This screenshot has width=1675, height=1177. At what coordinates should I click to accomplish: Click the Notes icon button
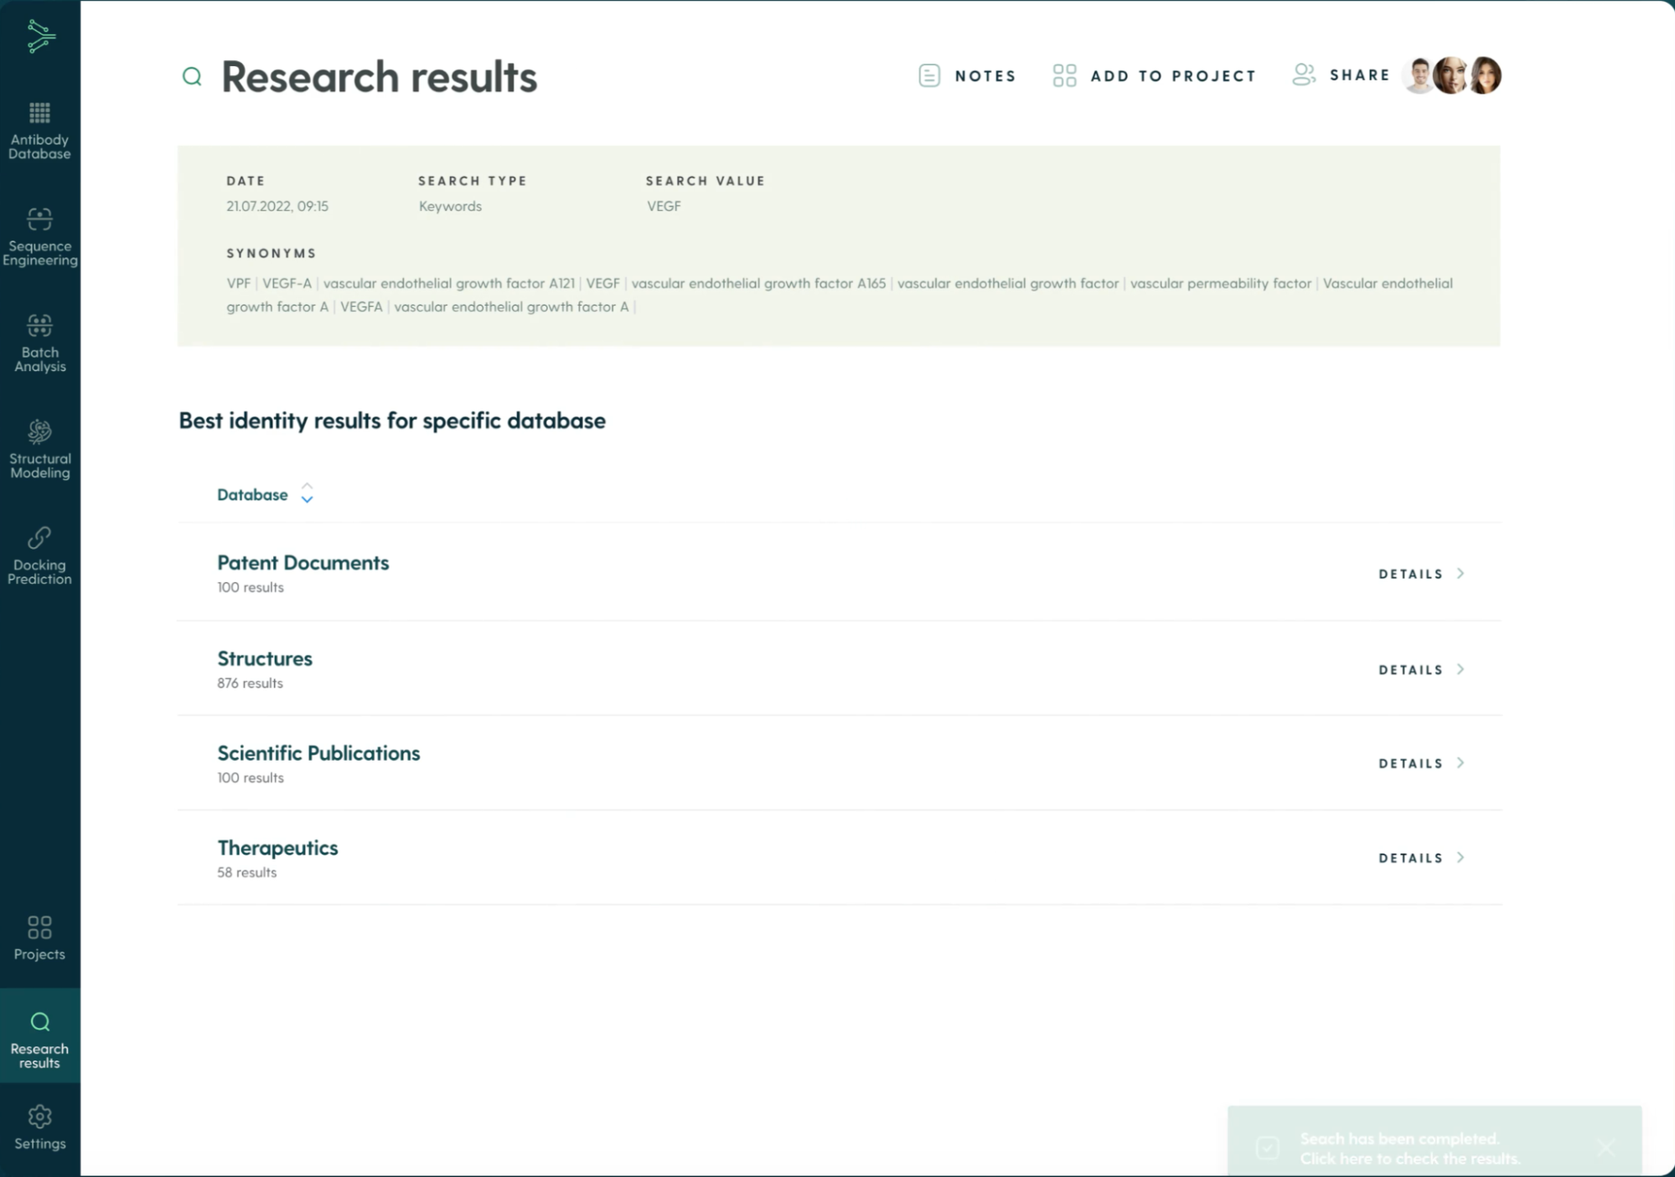[x=929, y=75]
